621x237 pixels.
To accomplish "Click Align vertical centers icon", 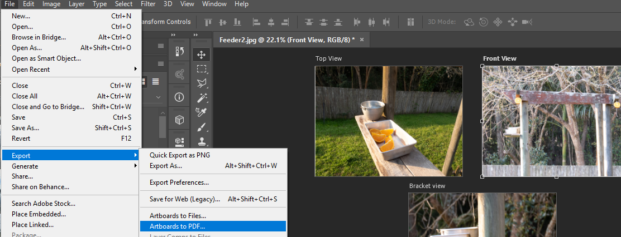I will point(223,22).
